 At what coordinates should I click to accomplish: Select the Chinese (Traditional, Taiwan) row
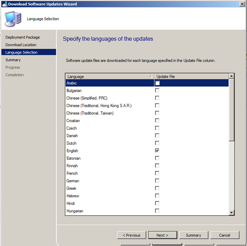[x=147, y=113]
